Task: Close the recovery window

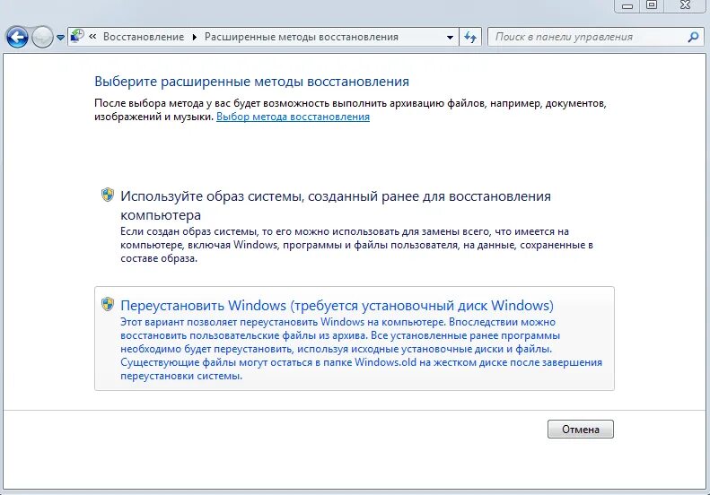Action: [685, 5]
